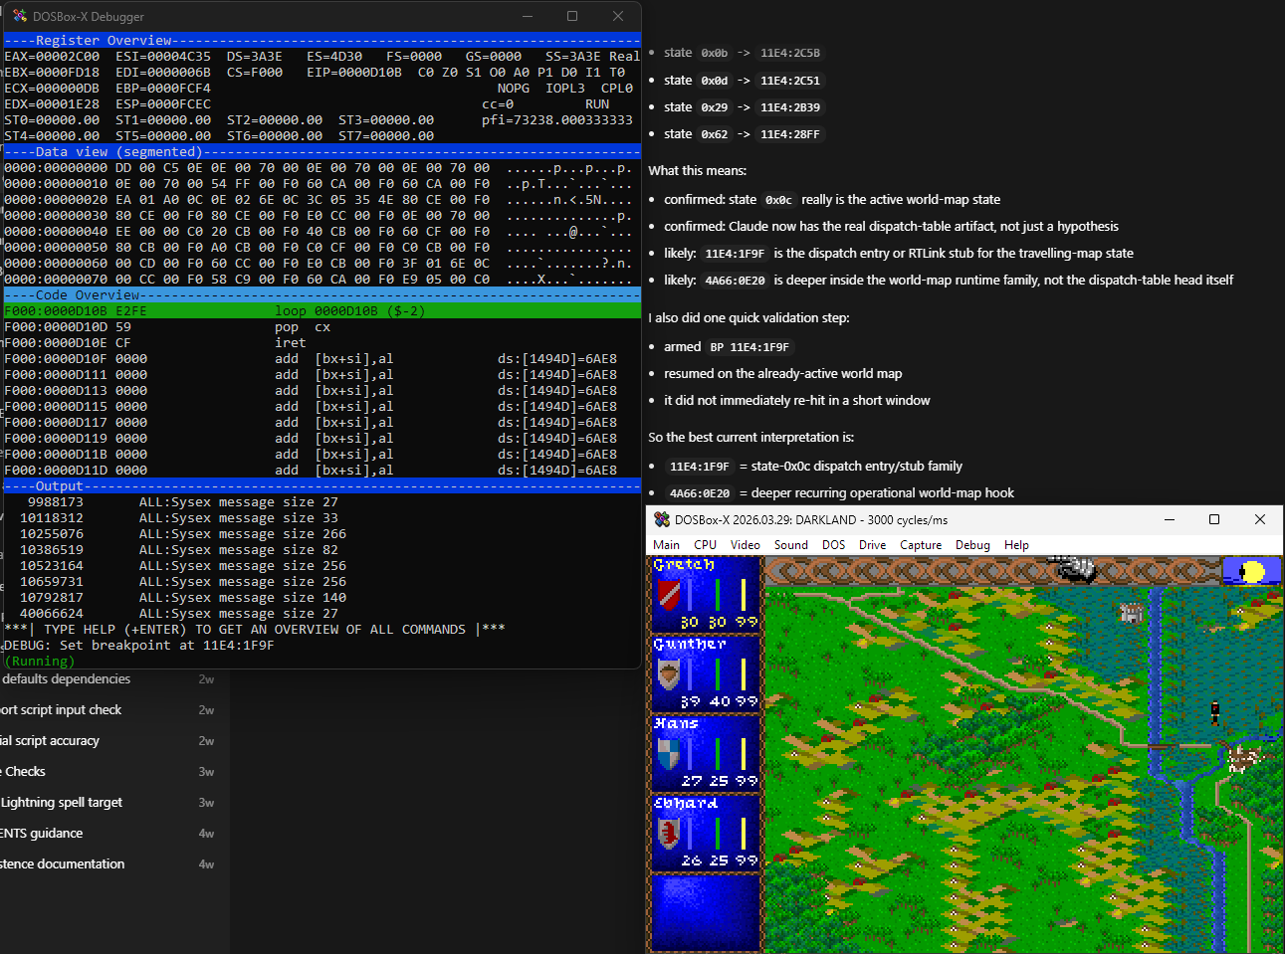
Task: Click the 'pop cx' instruction line
Action: pos(321,327)
